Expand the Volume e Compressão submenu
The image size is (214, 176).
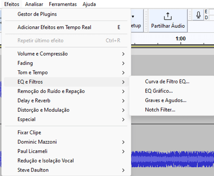point(66,54)
